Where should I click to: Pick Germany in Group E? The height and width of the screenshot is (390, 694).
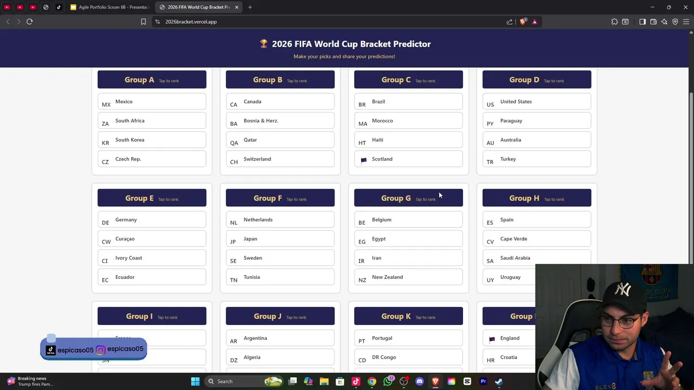(152, 219)
